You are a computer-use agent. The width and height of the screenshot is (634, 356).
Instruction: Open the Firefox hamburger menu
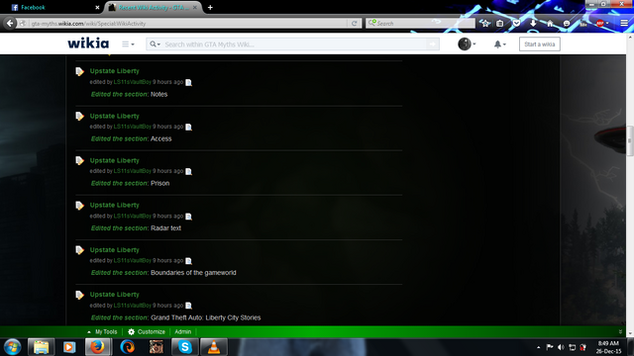tap(624, 24)
